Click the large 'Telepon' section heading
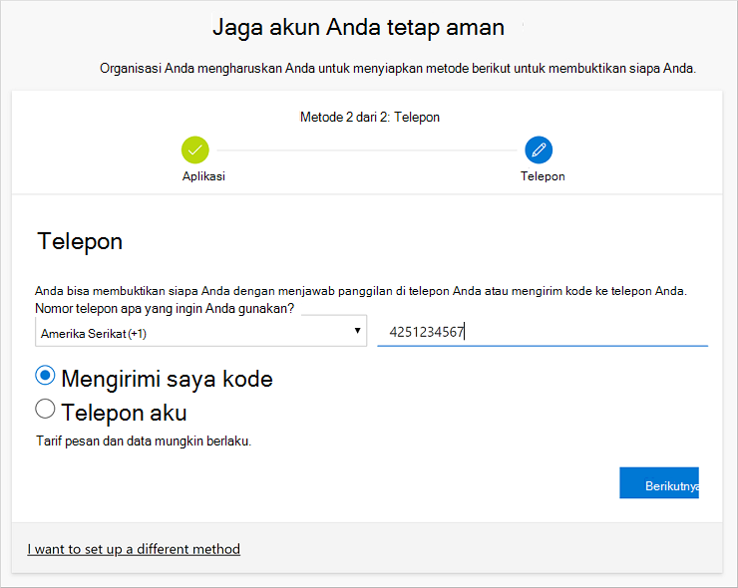 click(80, 242)
